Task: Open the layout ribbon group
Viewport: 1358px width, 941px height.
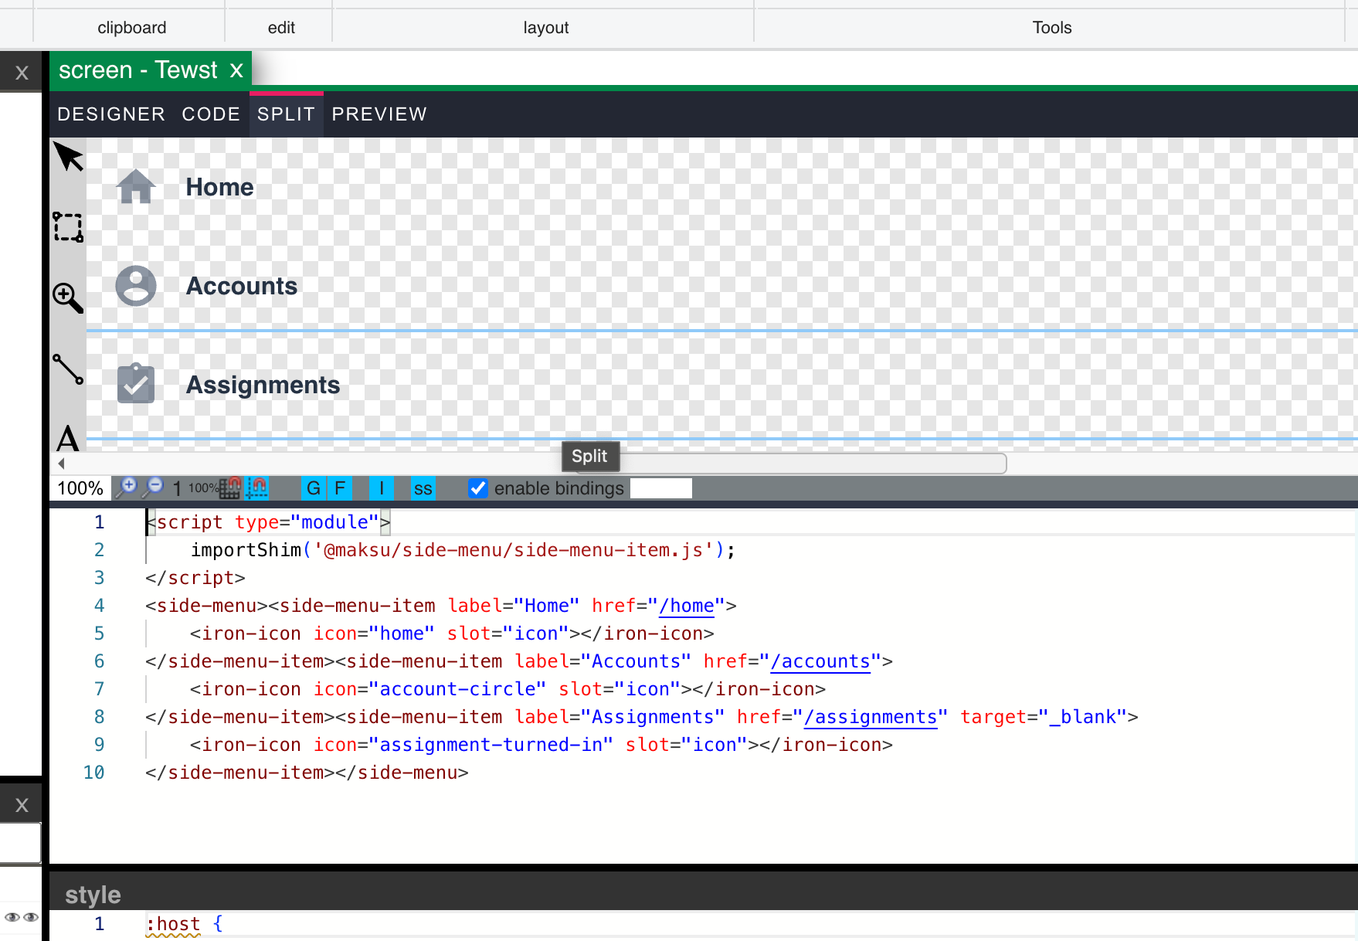Action: click(545, 28)
